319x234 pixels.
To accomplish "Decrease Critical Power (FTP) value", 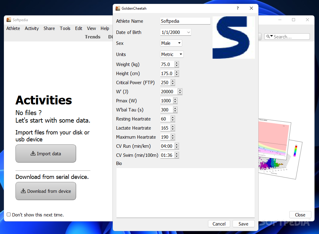I will (x=173, y=84).
